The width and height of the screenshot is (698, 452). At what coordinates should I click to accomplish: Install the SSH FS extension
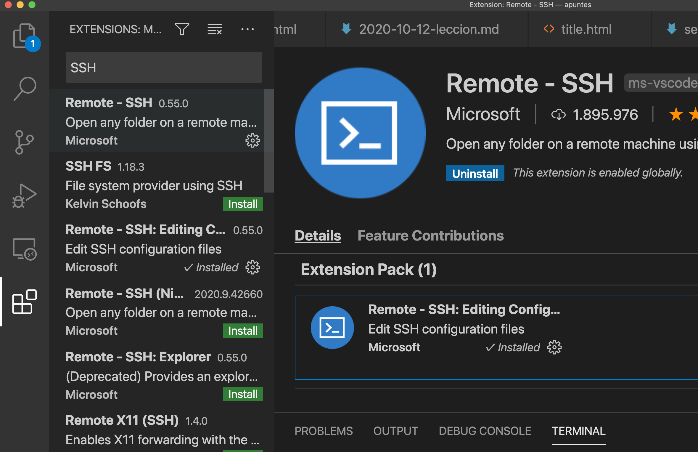pyautogui.click(x=243, y=204)
